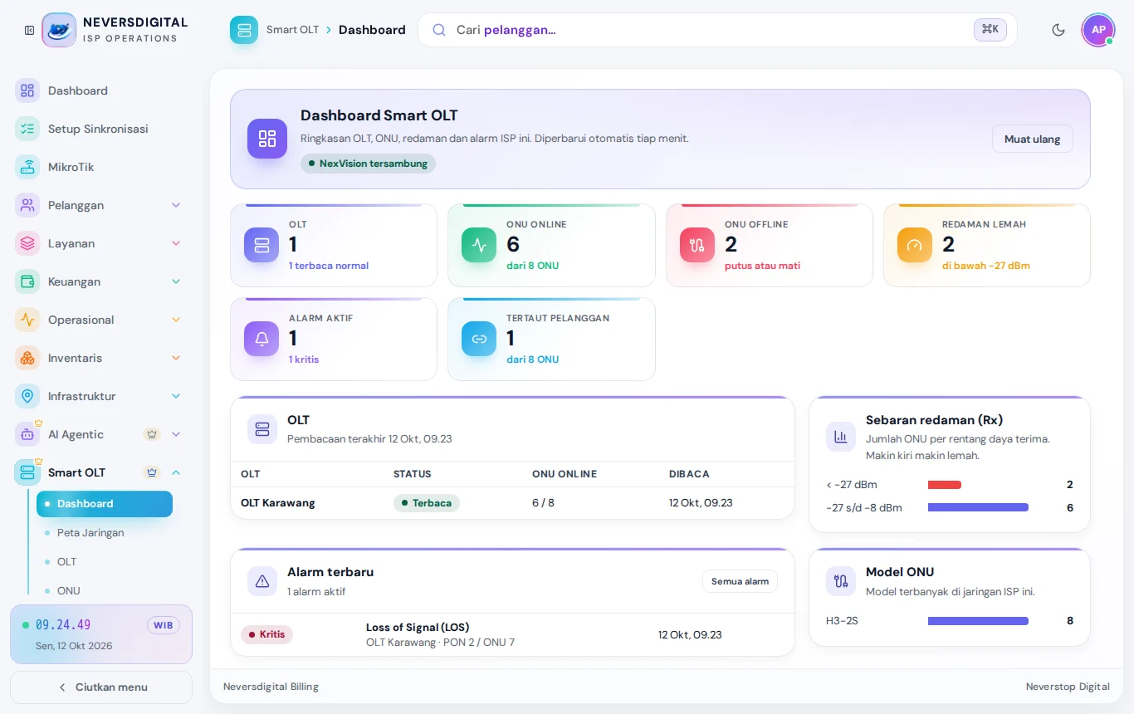Click the Pelanggan users icon
Screen dimensions: 1134x714
click(27, 205)
